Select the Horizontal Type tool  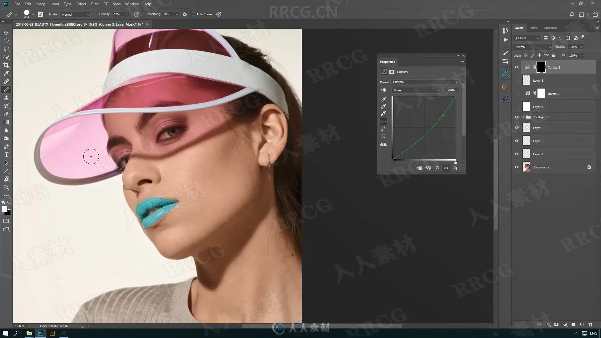pos(6,155)
